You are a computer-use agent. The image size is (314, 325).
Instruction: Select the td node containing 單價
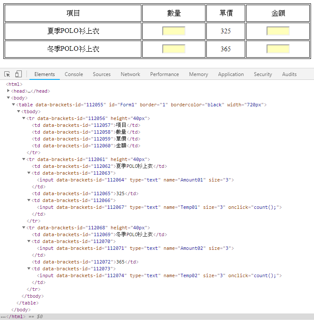[86, 139]
